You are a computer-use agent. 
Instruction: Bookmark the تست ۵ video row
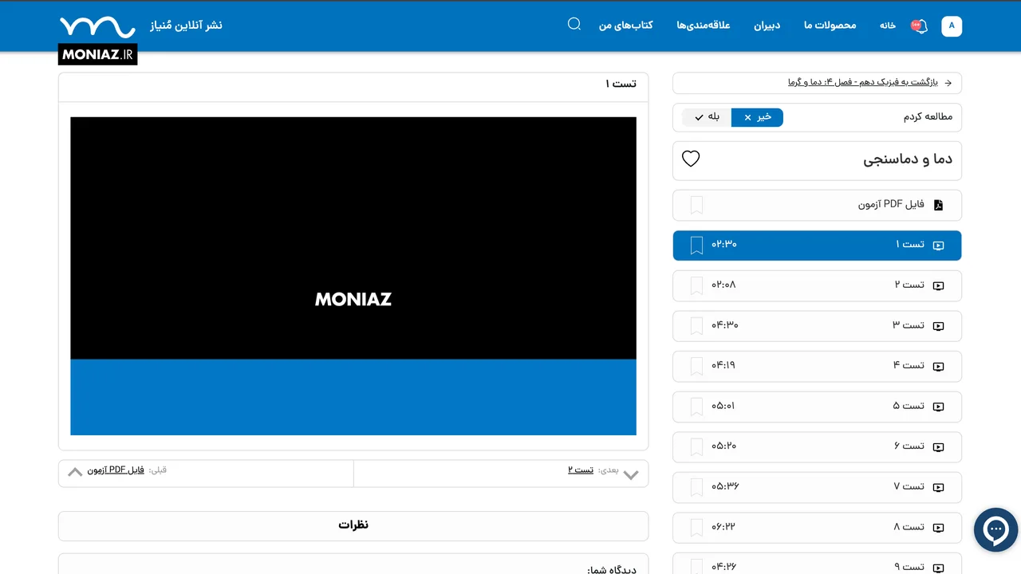pos(696,407)
